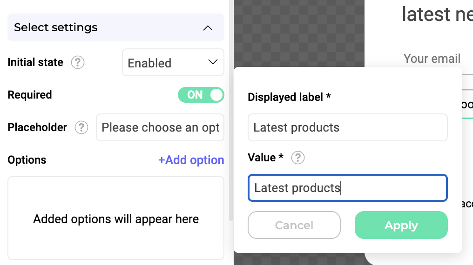Click the Placeholder help question mark icon

[x=81, y=127]
